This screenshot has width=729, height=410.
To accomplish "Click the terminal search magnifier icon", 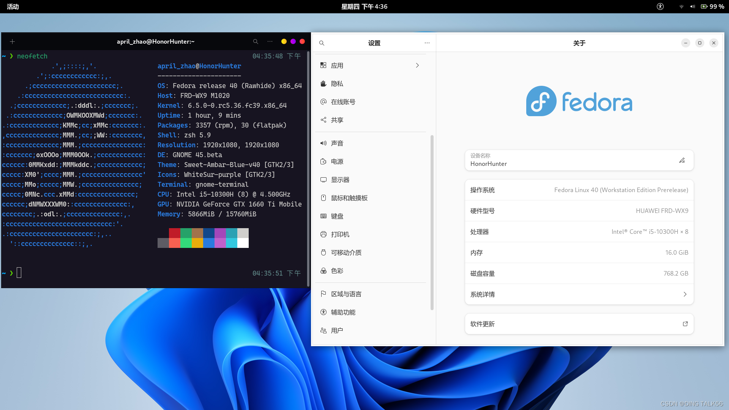I will [256, 41].
